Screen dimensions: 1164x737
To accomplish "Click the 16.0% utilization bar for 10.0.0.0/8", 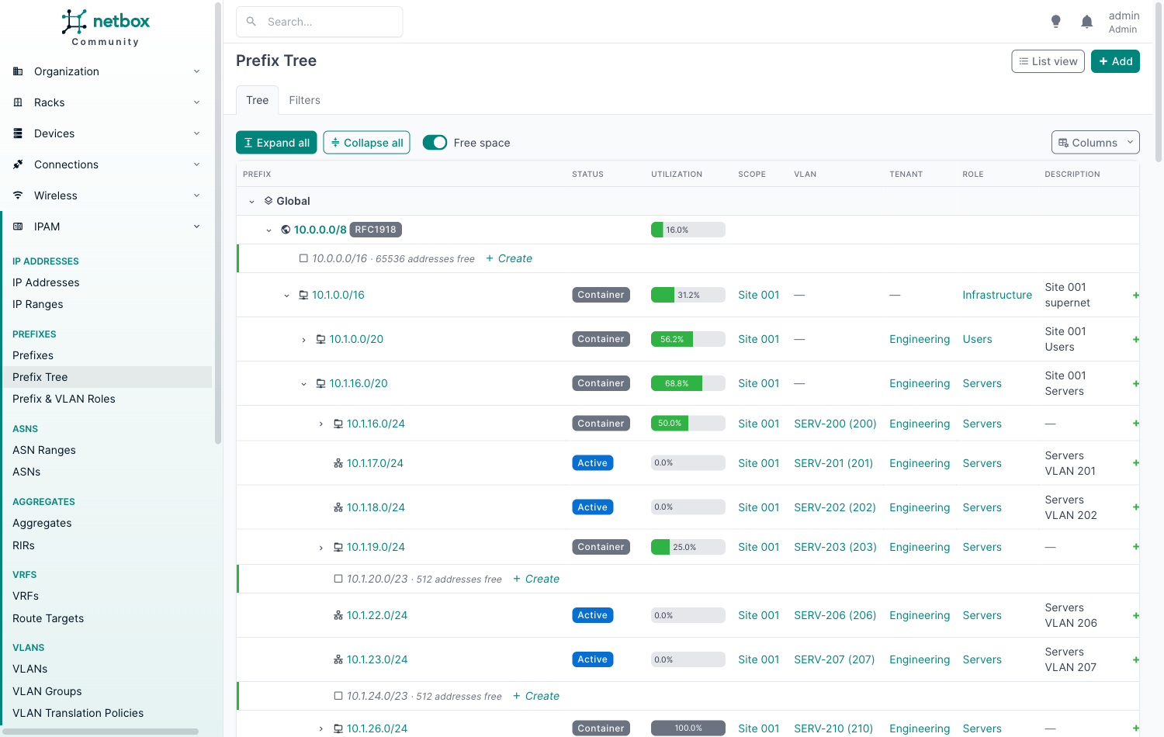I will click(688, 230).
